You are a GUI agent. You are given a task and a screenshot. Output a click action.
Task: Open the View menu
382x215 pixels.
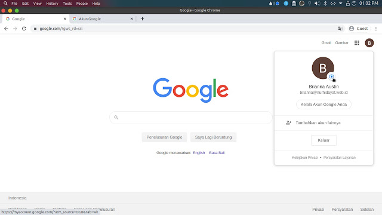pyautogui.click(x=37, y=4)
